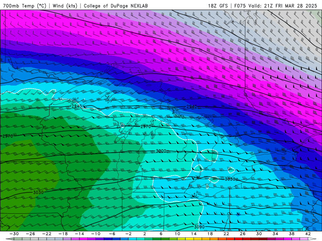Image resolution: width=322 pixels, height=241 pixels.
Task: Click the '−26' color scale label
Action: 31,234
